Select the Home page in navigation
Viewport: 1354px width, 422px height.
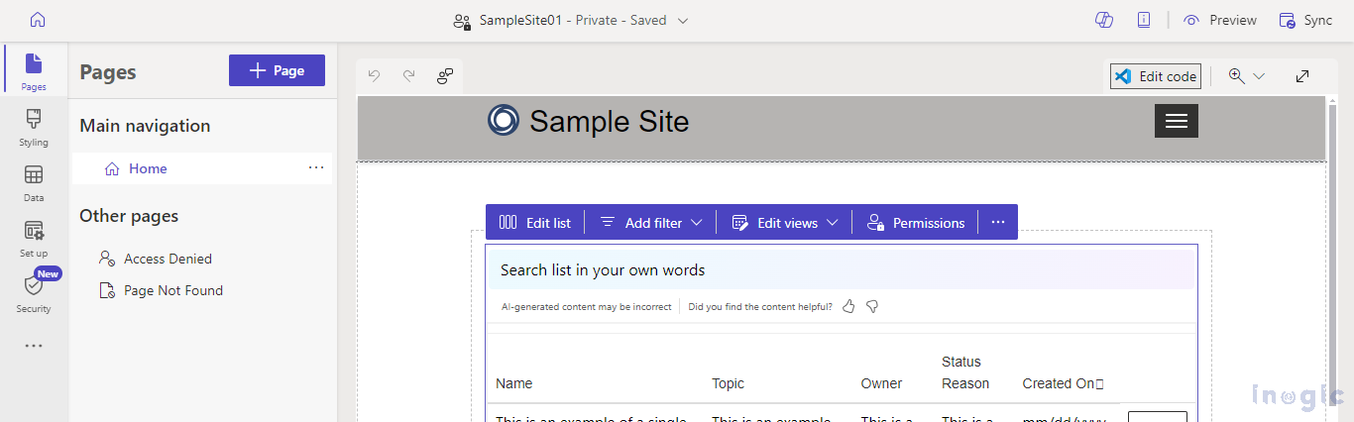click(x=148, y=168)
